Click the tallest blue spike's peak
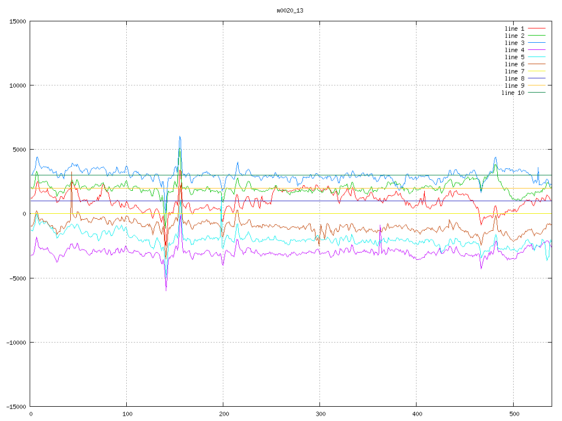The width and height of the screenshot is (562, 421). (x=179, y=136)
